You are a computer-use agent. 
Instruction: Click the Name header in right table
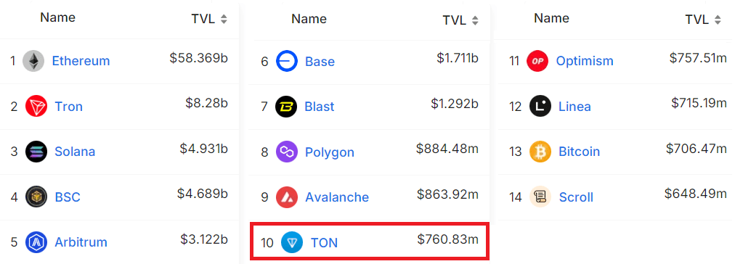(551, 18)
